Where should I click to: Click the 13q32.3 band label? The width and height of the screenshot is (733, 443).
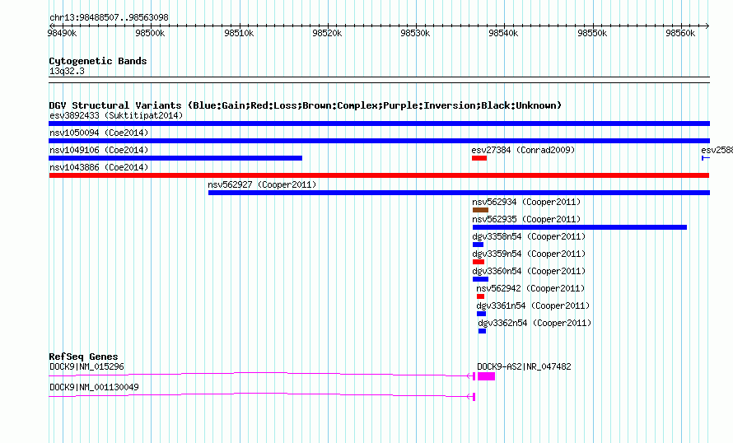[x=67, y=71]
